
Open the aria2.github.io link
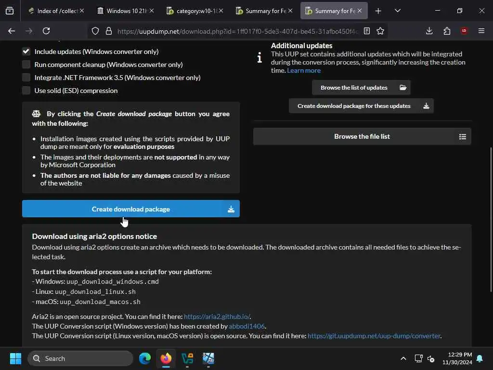pos(217,317)
